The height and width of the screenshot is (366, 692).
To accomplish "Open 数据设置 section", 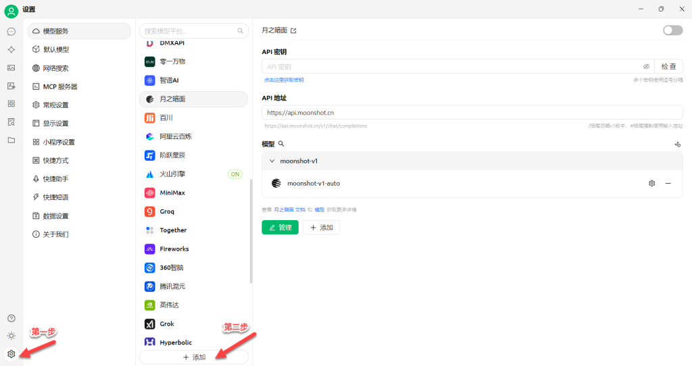I will 79,216.
